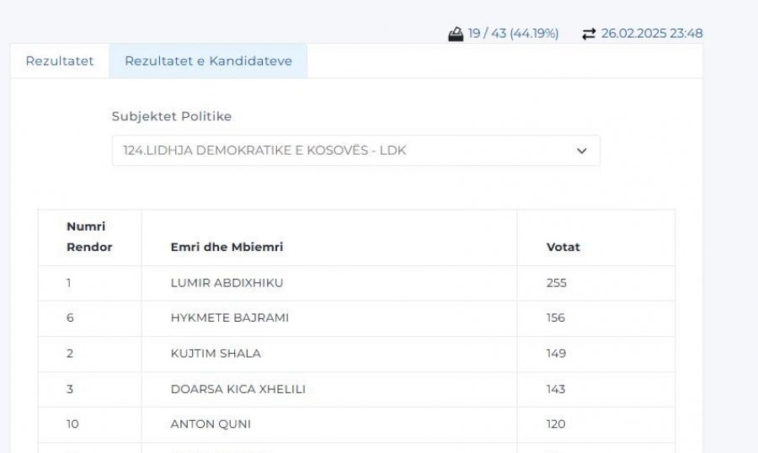The image size is (758, 453).
Task: Click the ballot box icon near 19 / 43
Action: coord(456,34)
